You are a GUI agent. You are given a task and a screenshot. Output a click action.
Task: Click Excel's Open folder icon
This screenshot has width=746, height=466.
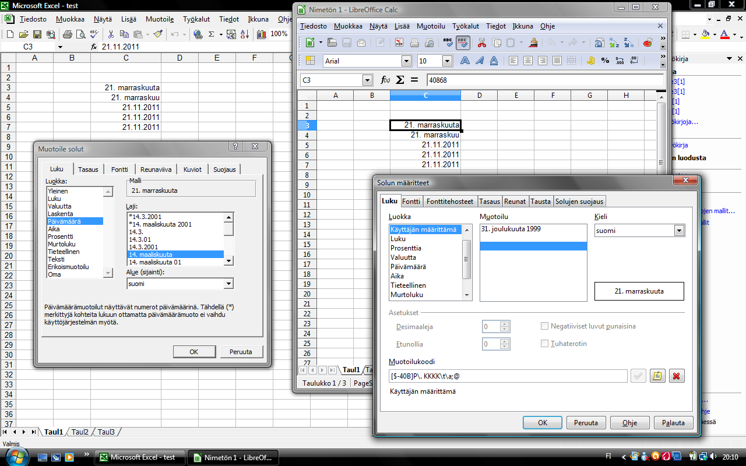[23, 34]
